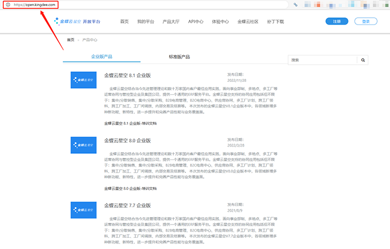The height and width of the screenshot is (249, 390).
Task: Click the Kingdee Cloud Galaxy platform logo
Action: 77,21
